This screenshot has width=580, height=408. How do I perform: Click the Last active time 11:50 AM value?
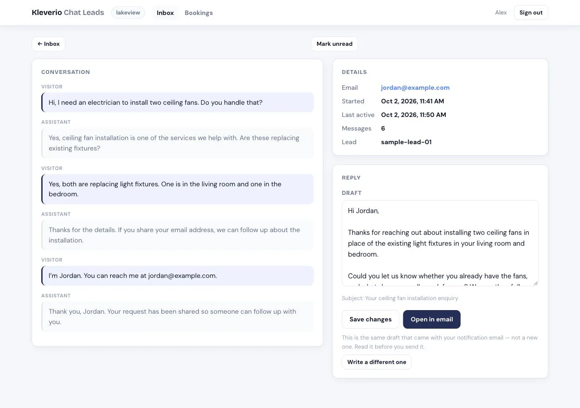[x=414, y=115]
